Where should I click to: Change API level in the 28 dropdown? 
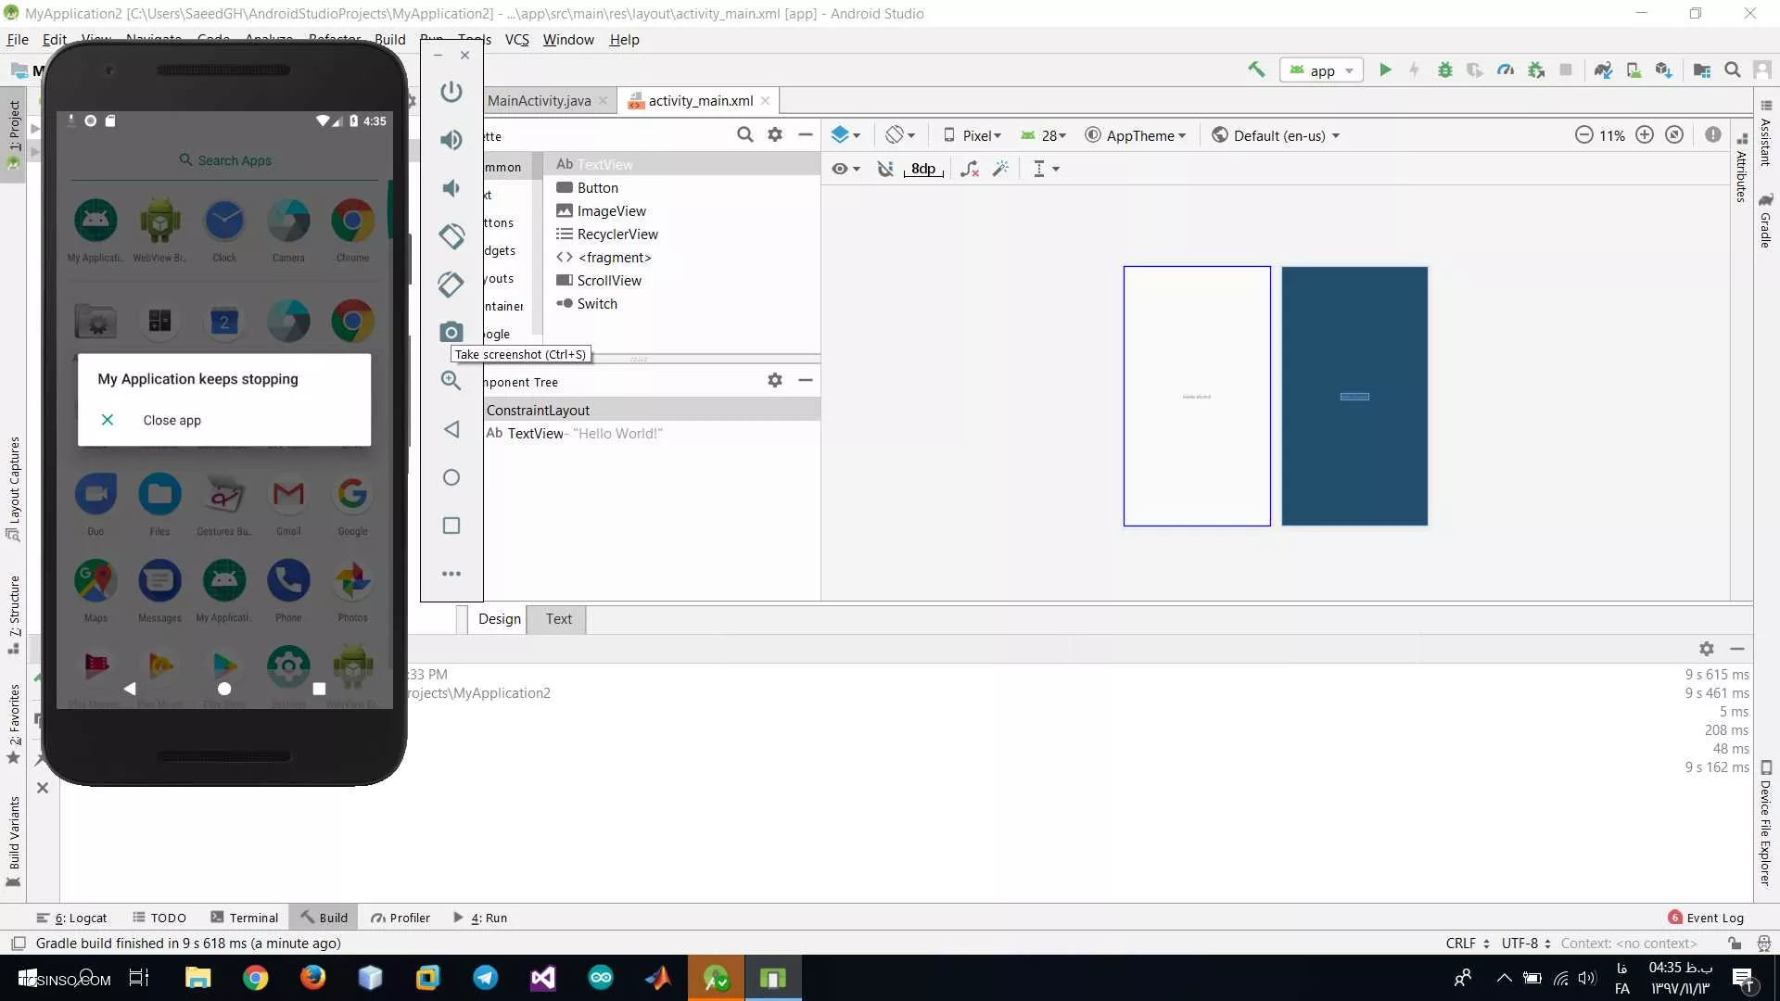coord(1044,135)
